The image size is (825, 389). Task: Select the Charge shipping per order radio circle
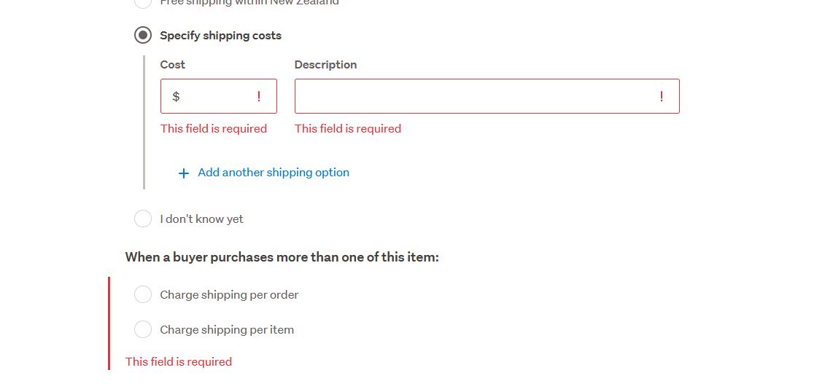(143, 294)
